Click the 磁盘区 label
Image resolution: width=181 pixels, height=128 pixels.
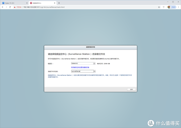(x=51, y=64)
